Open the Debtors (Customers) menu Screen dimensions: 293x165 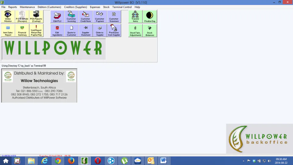49,7
